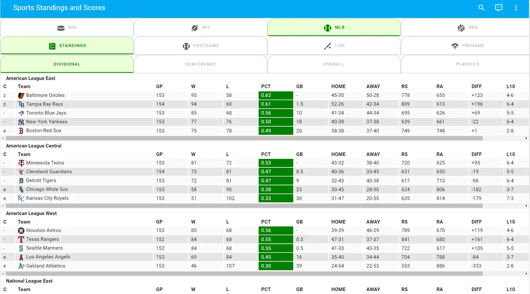The image size is (530, 294).
Task: Click left arrow of AL West scrollbar
Action: (x=3, y=274)
